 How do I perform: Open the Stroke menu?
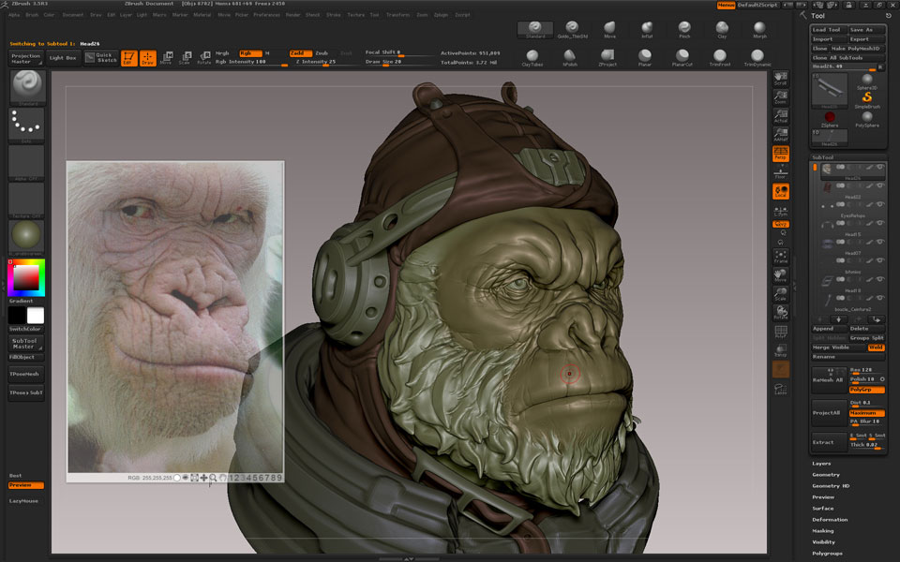pos(334,15)
